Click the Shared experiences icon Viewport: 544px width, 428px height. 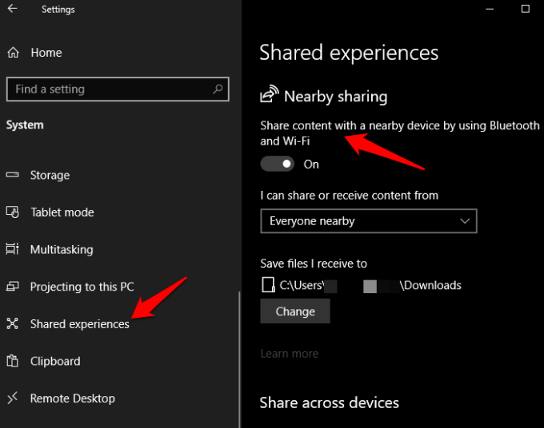coord(13,324)
